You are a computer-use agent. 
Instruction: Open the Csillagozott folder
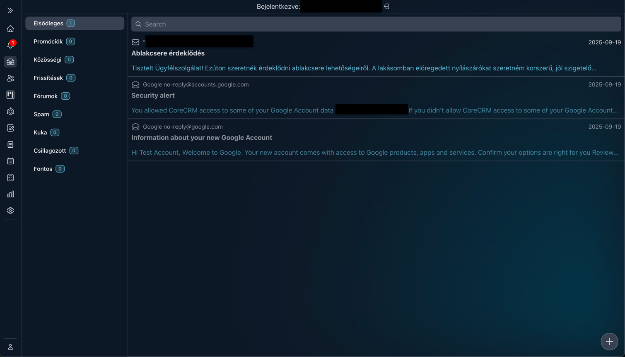(50, 151)
